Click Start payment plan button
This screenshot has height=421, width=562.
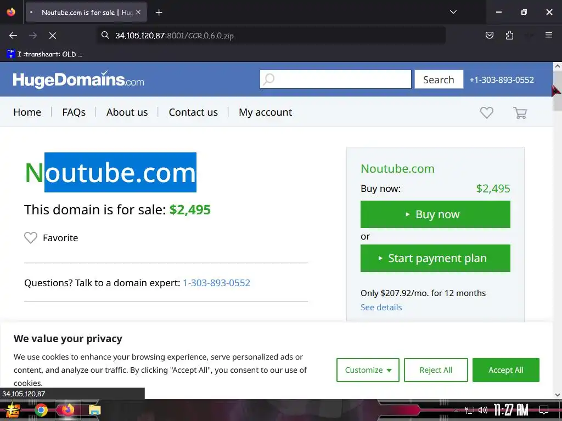click(x=435, y=258)
